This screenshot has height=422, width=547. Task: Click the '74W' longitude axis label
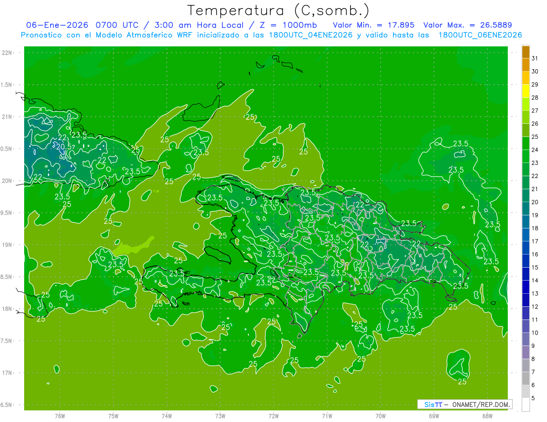pos(167,416)
